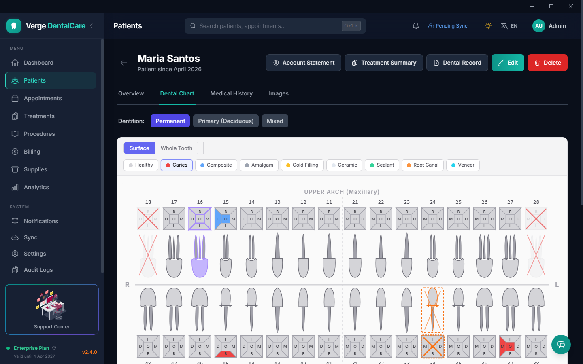The image size is (583, 364).
Task: Click the Treatments clipboard icon
Action: click(15, 116)
